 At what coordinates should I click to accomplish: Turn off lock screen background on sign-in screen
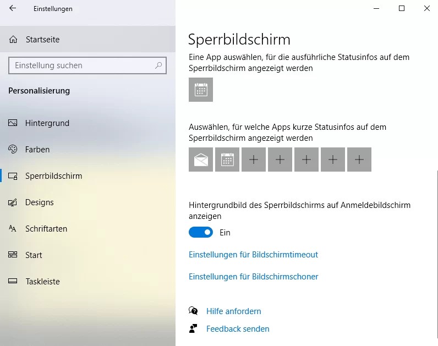(x=201, y=232)
